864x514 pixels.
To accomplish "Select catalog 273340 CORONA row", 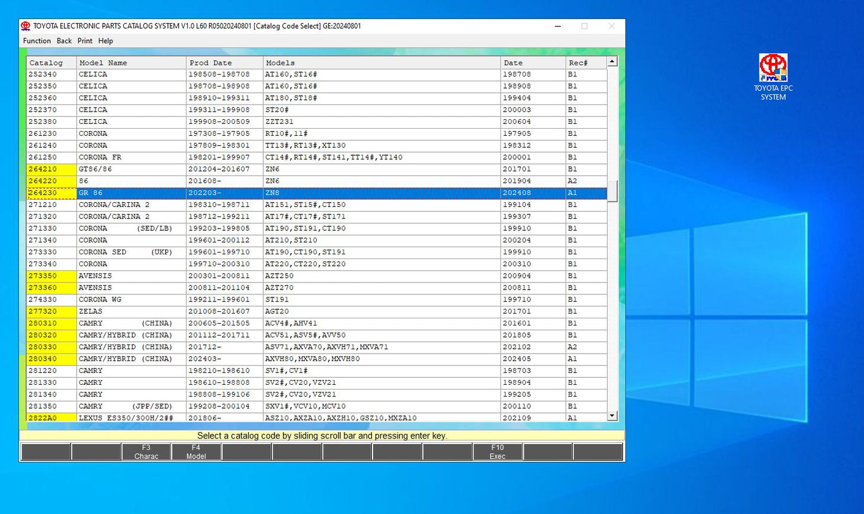I will tap(317, 264).
